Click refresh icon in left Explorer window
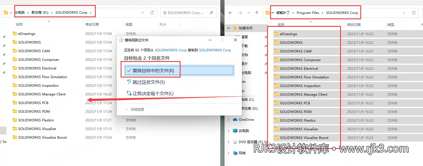The height and width of the screenshot is (166, 423). point(152,13)
